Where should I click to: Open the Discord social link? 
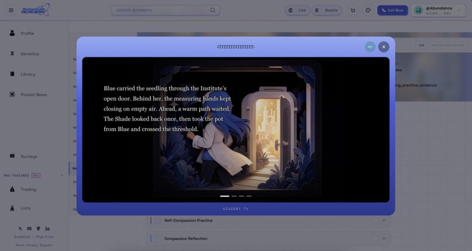29,228
